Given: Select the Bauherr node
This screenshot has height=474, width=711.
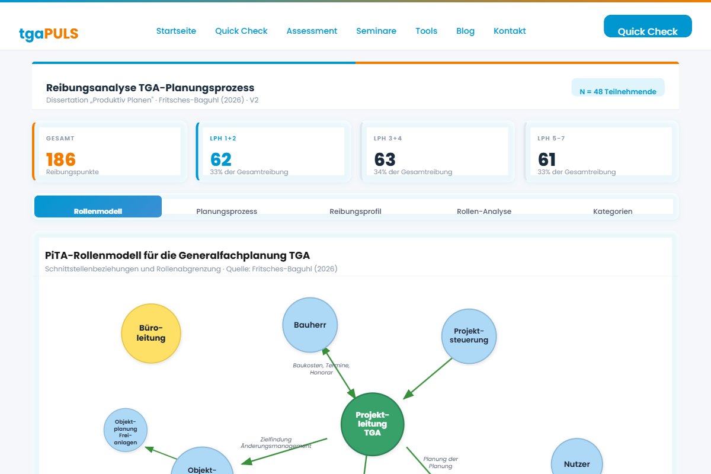Looking at the screenshot, I should coord(310,325).
